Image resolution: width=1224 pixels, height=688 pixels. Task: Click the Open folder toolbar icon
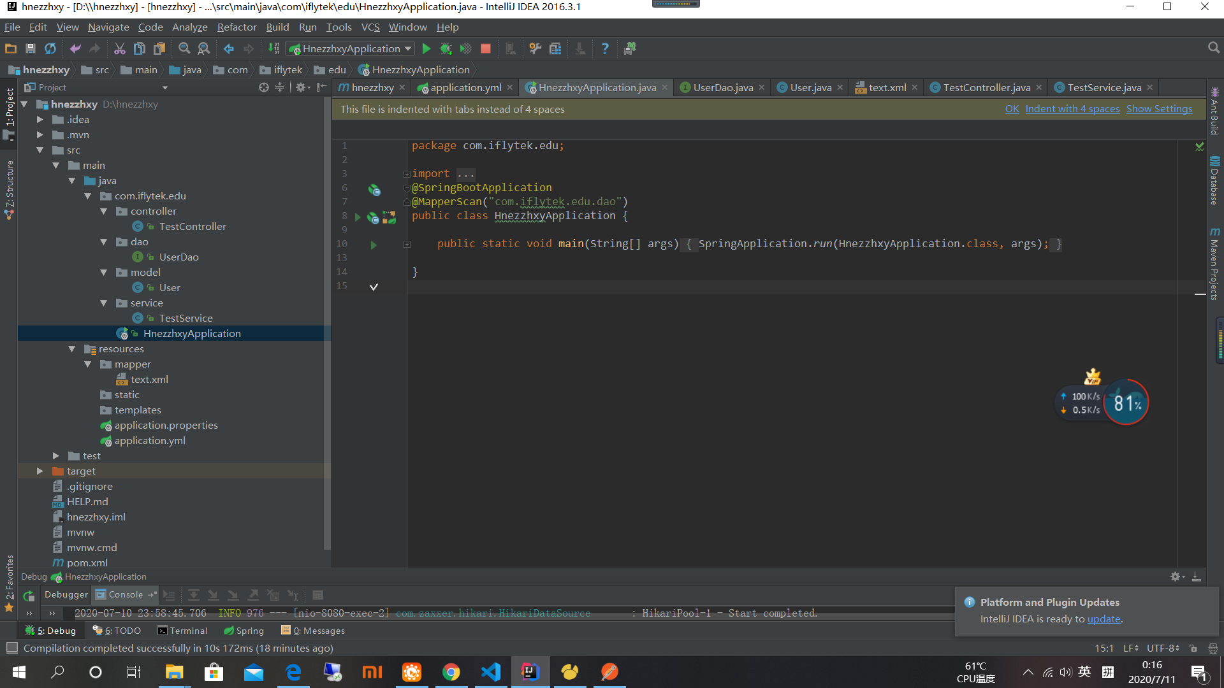11,48
